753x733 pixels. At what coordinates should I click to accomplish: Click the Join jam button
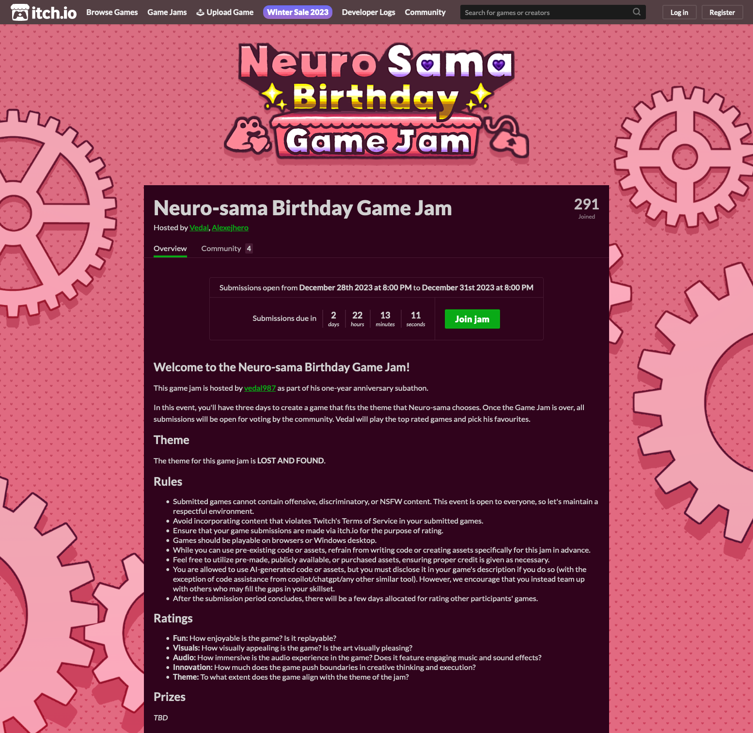pos(472,319)
